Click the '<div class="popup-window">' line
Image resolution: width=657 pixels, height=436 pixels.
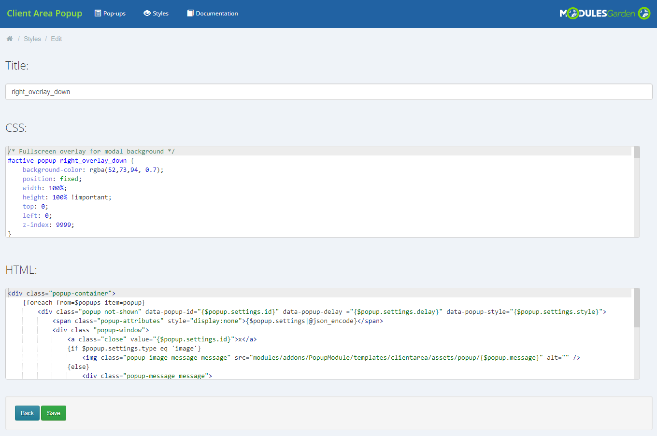(x=101, y=330)
